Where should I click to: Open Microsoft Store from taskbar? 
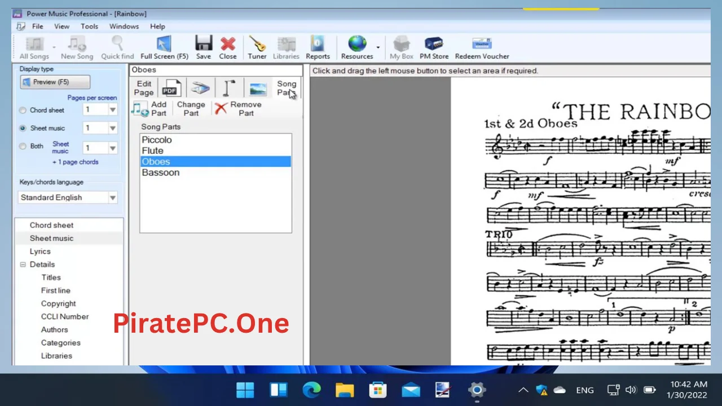pyautogui.click(x=377, y=390)
